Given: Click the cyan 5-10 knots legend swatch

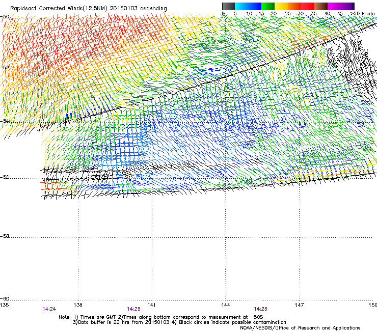Looking at the screenshot, I should [241, 6].
